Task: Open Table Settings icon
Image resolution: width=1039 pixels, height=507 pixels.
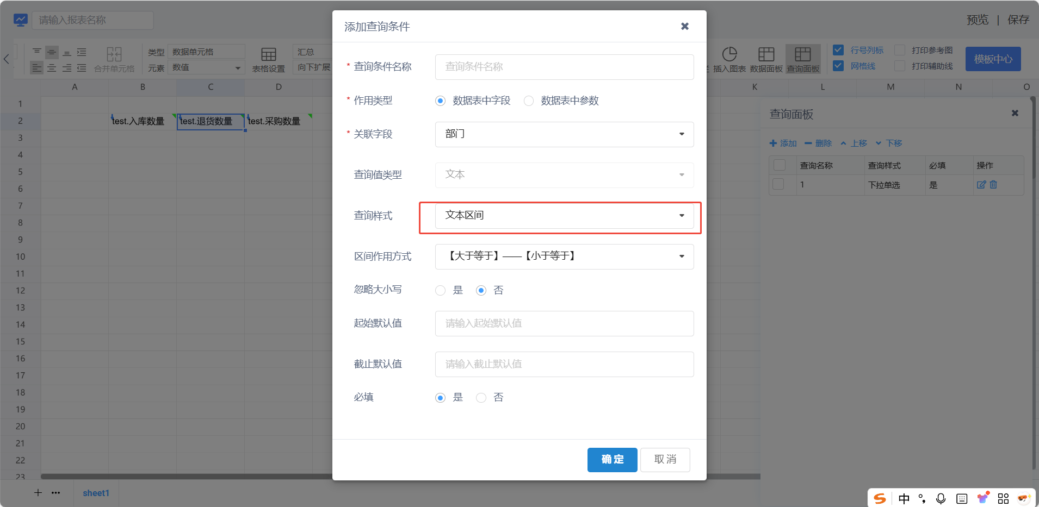Action: [268, 59]
